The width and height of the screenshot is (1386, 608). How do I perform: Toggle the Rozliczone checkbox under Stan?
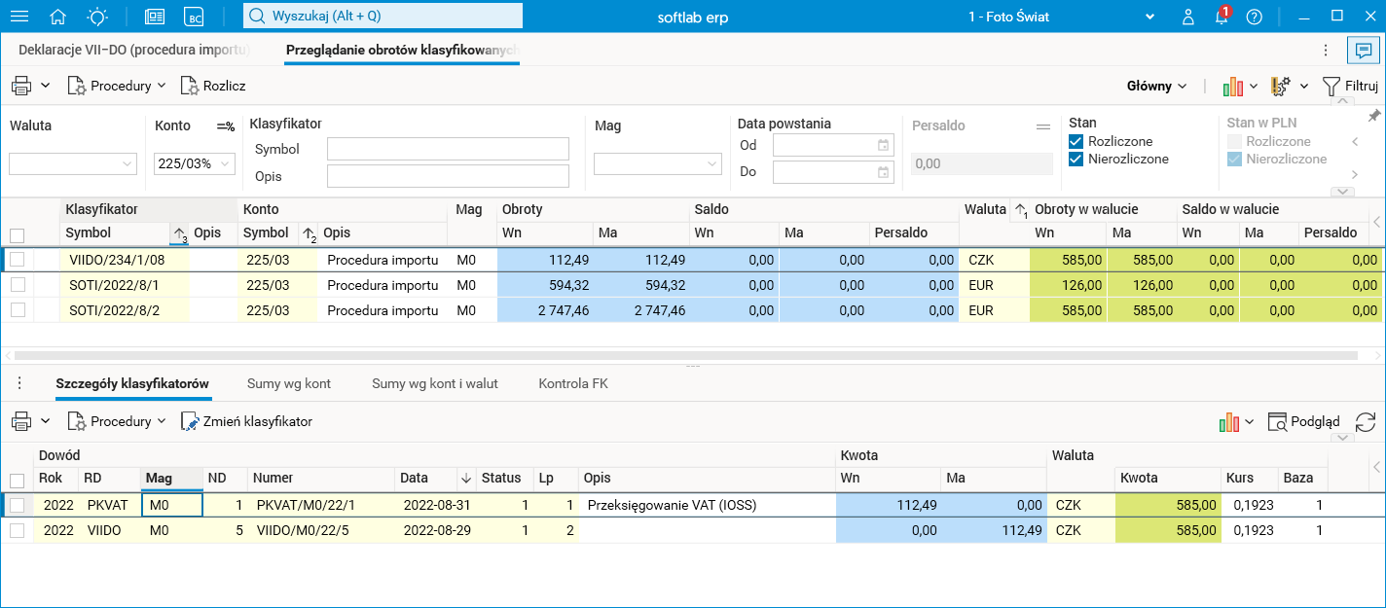[1076, 141]
